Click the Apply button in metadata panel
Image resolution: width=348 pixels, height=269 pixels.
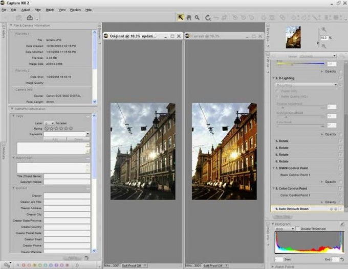pyautogui.click(x=72, y=258)
